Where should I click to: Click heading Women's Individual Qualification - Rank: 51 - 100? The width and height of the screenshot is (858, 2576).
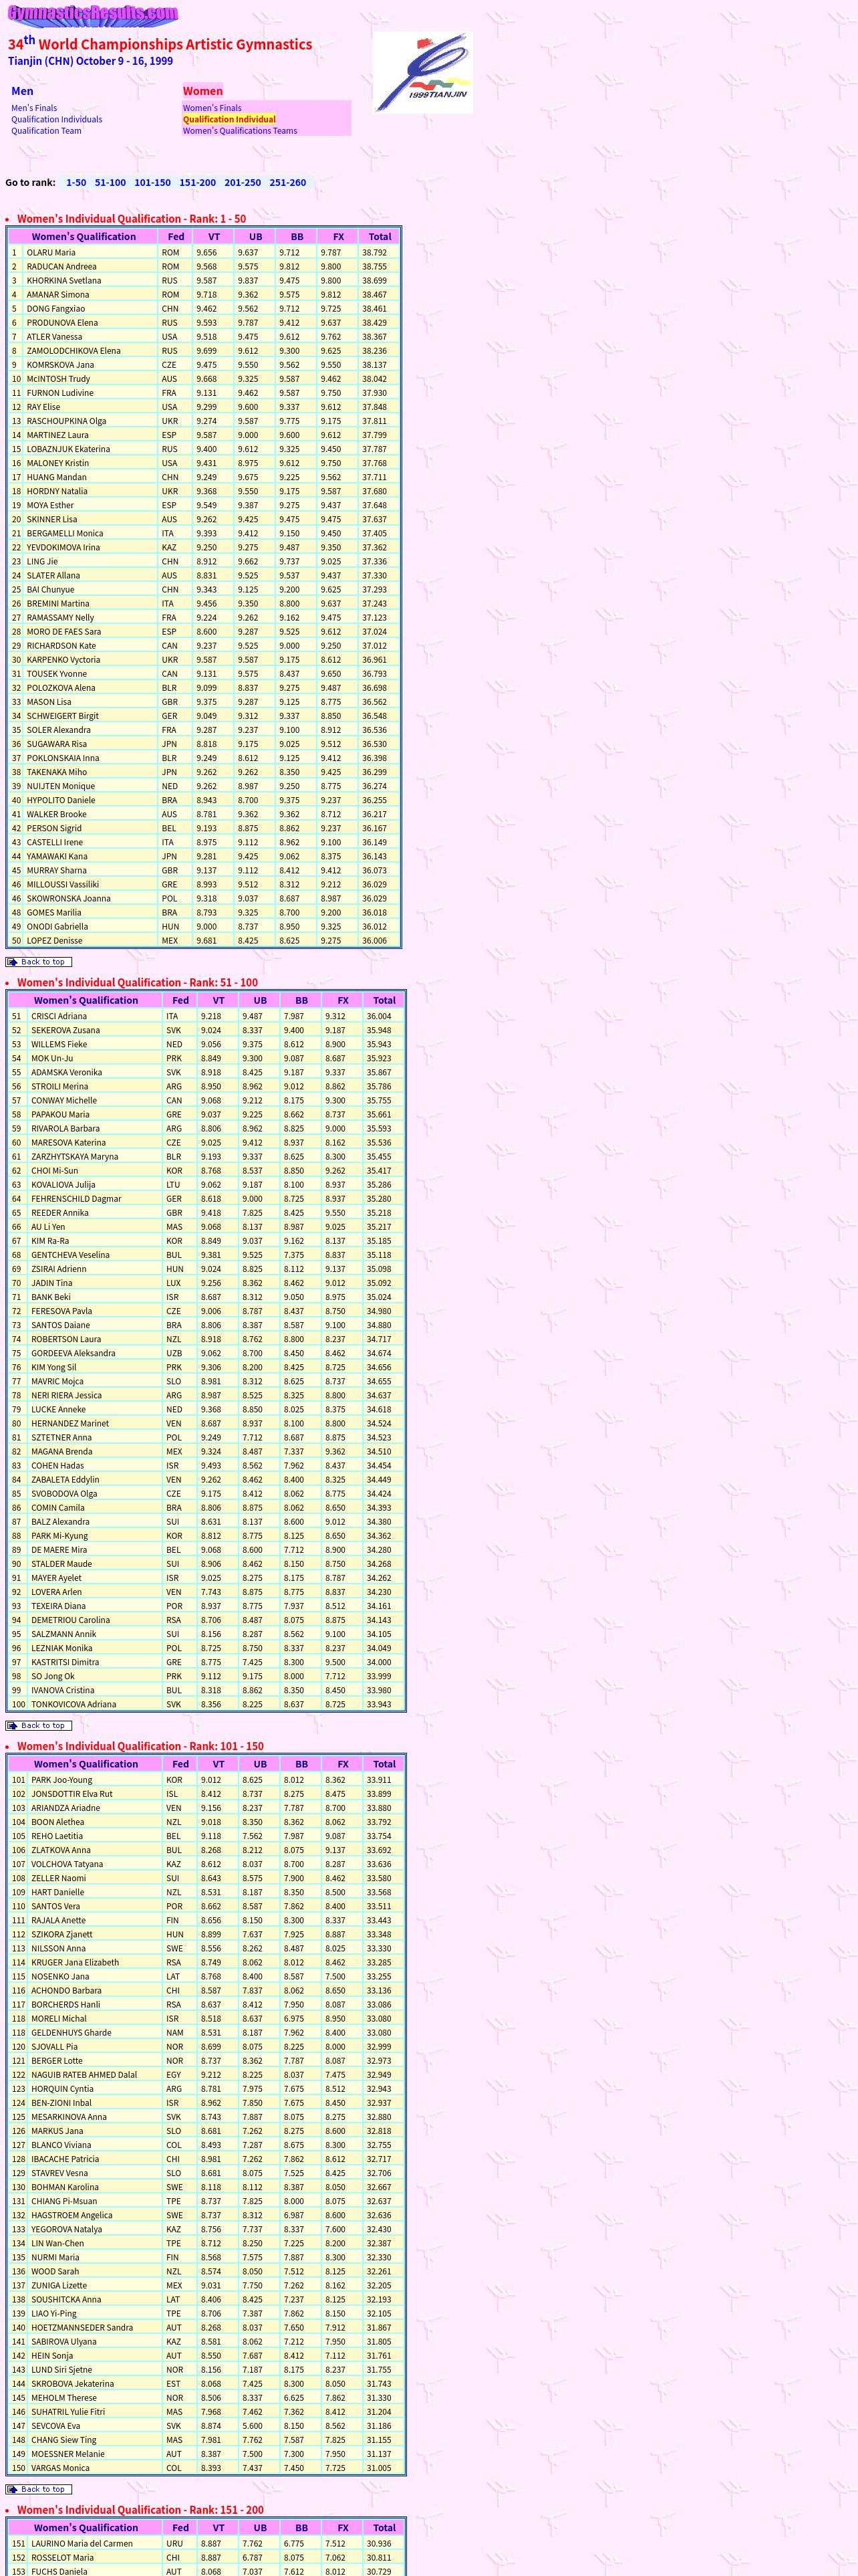(137, 982)
